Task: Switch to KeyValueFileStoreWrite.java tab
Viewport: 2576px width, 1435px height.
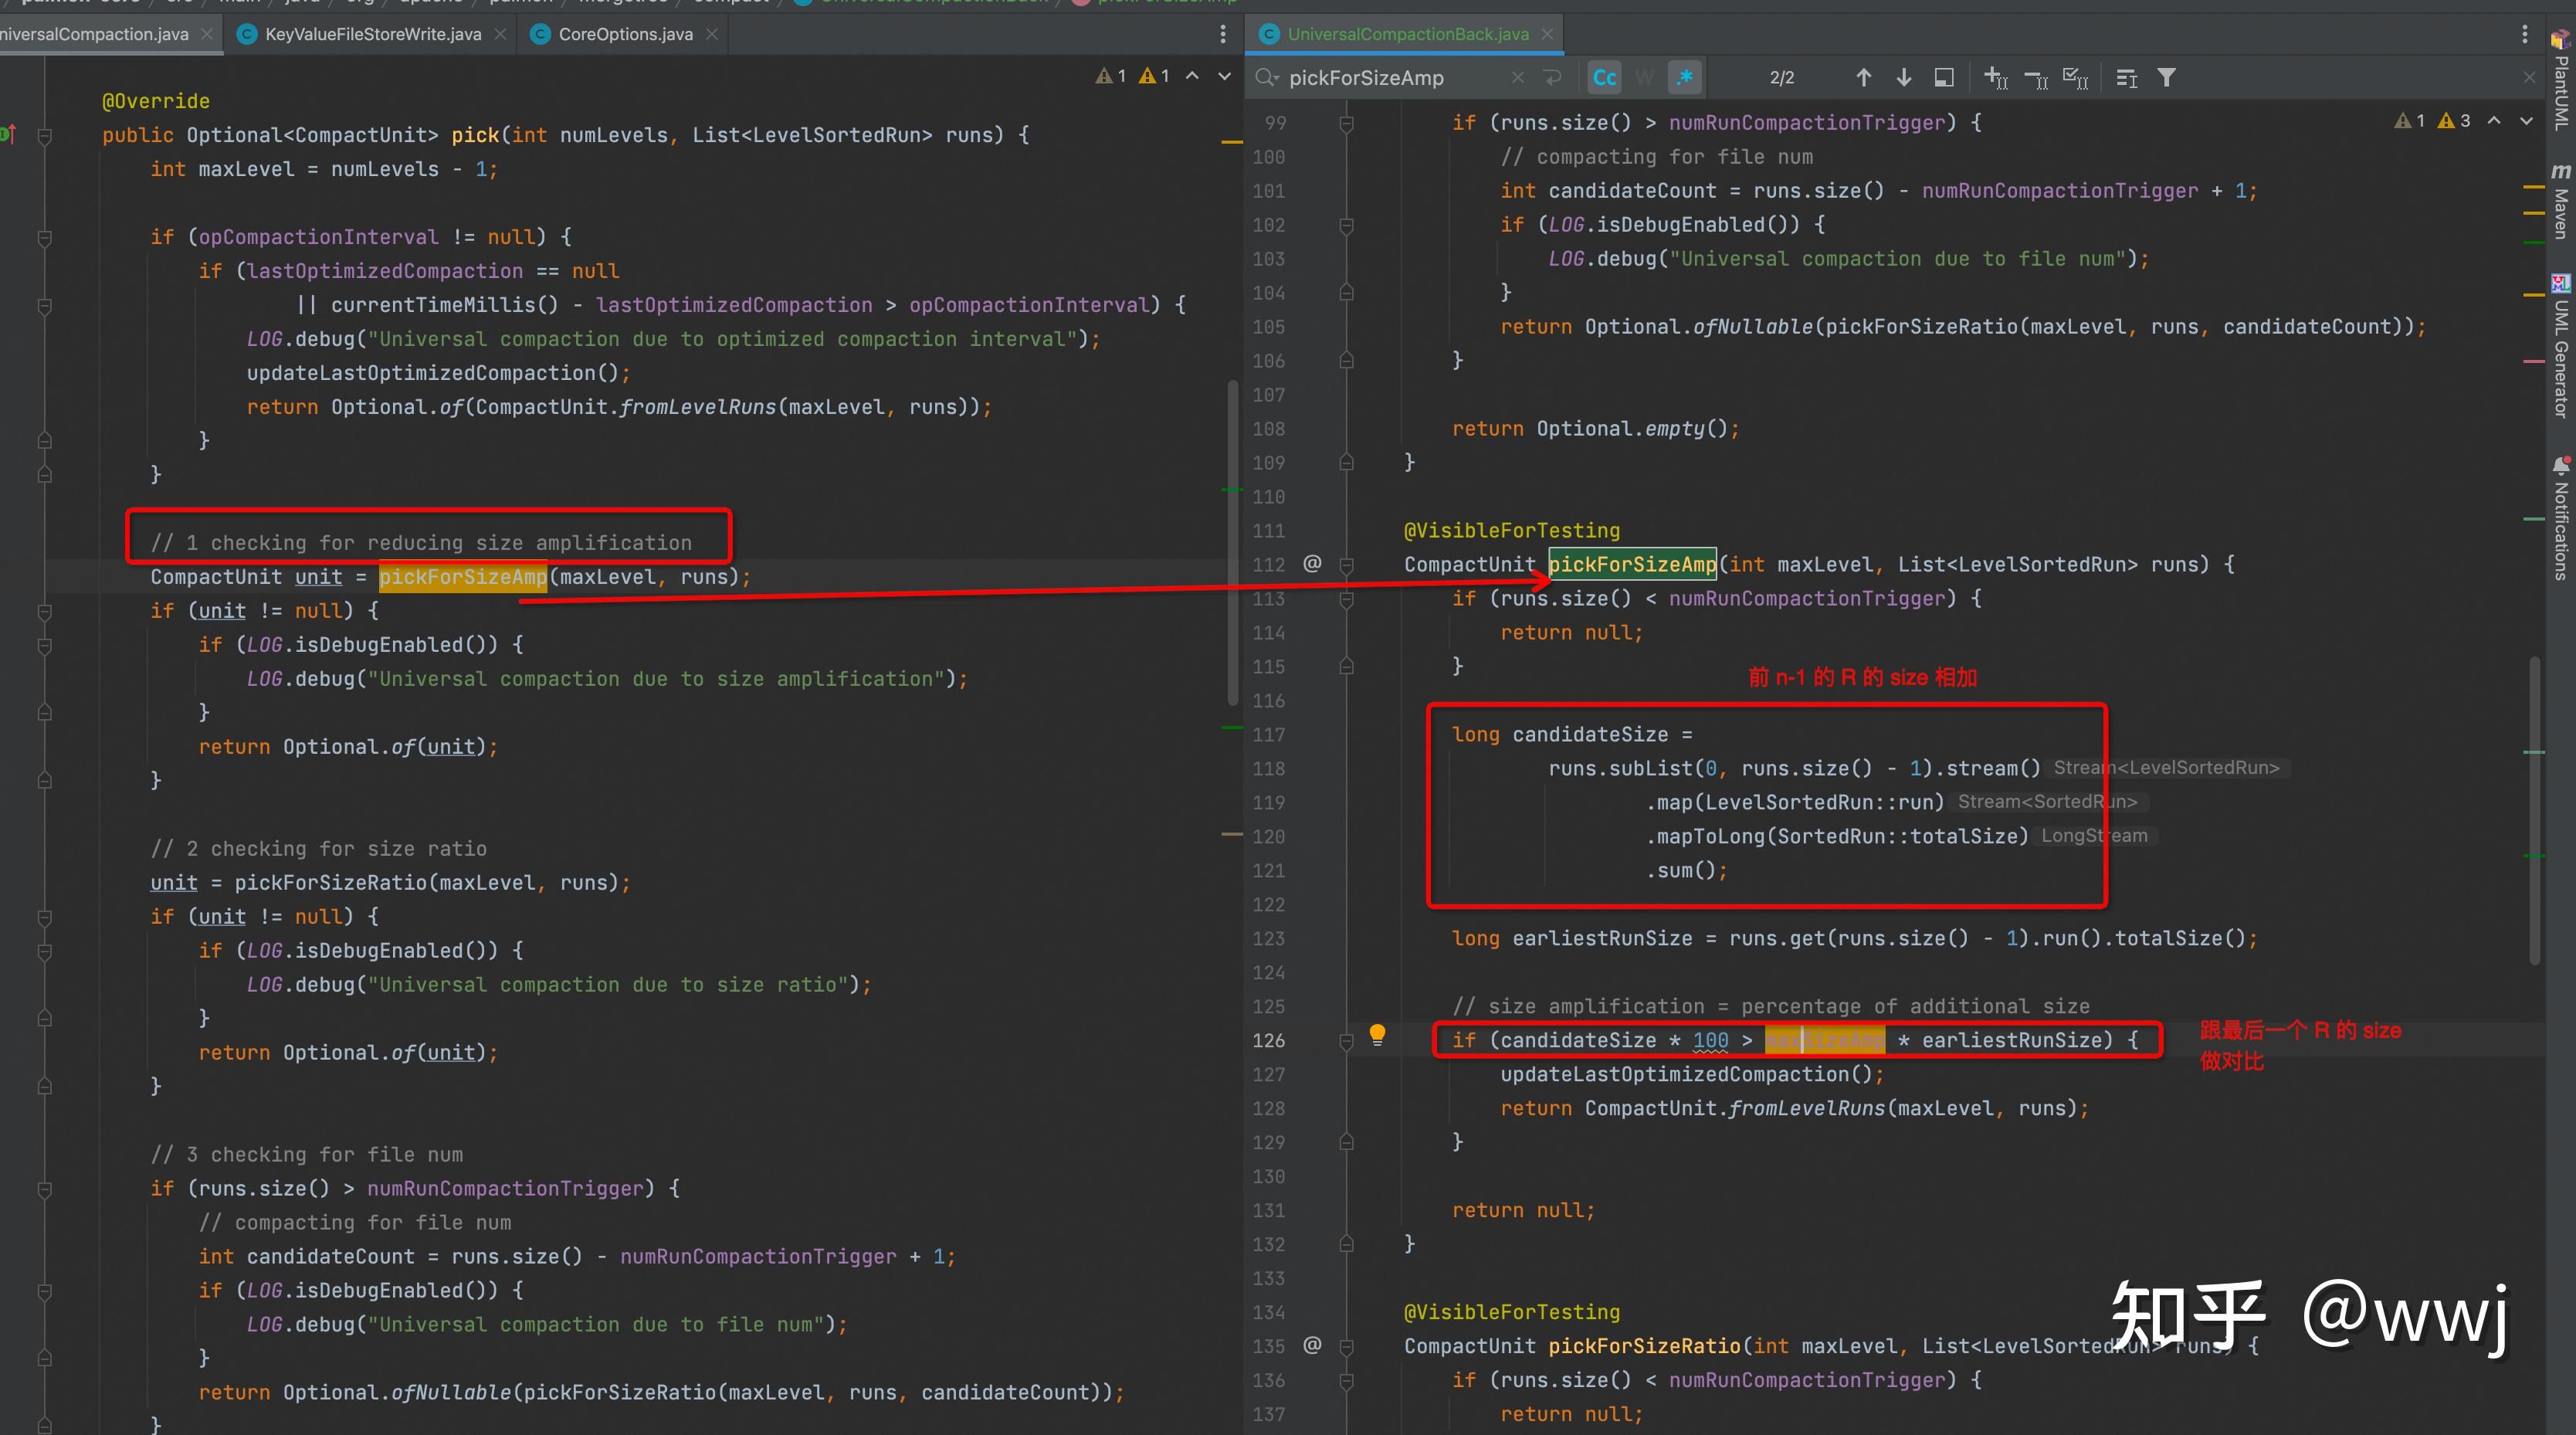Action: pyautogui.click(x=372, y=34)
